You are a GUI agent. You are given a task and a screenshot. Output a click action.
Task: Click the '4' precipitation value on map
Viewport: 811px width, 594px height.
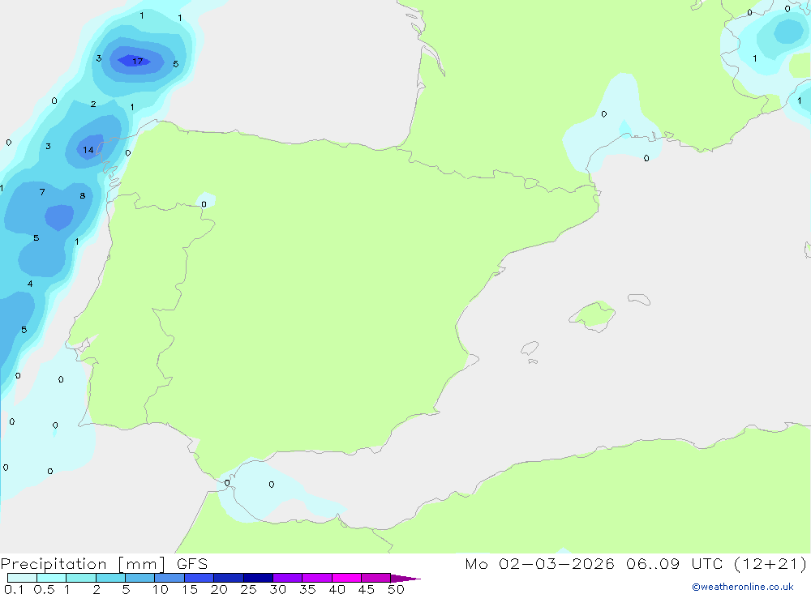pos(30,284)
